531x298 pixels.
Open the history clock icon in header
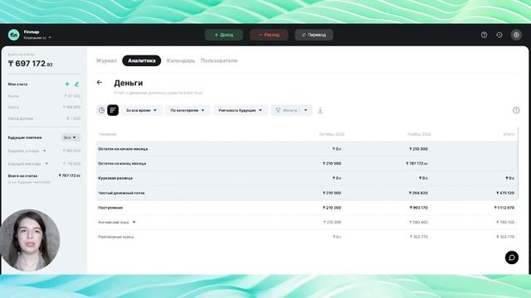click(x=499, y=35)
